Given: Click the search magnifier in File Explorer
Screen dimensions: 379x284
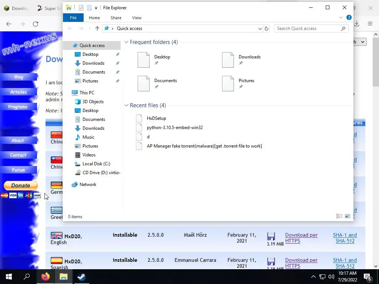Looking at the screenshot, I should [343, 28].
